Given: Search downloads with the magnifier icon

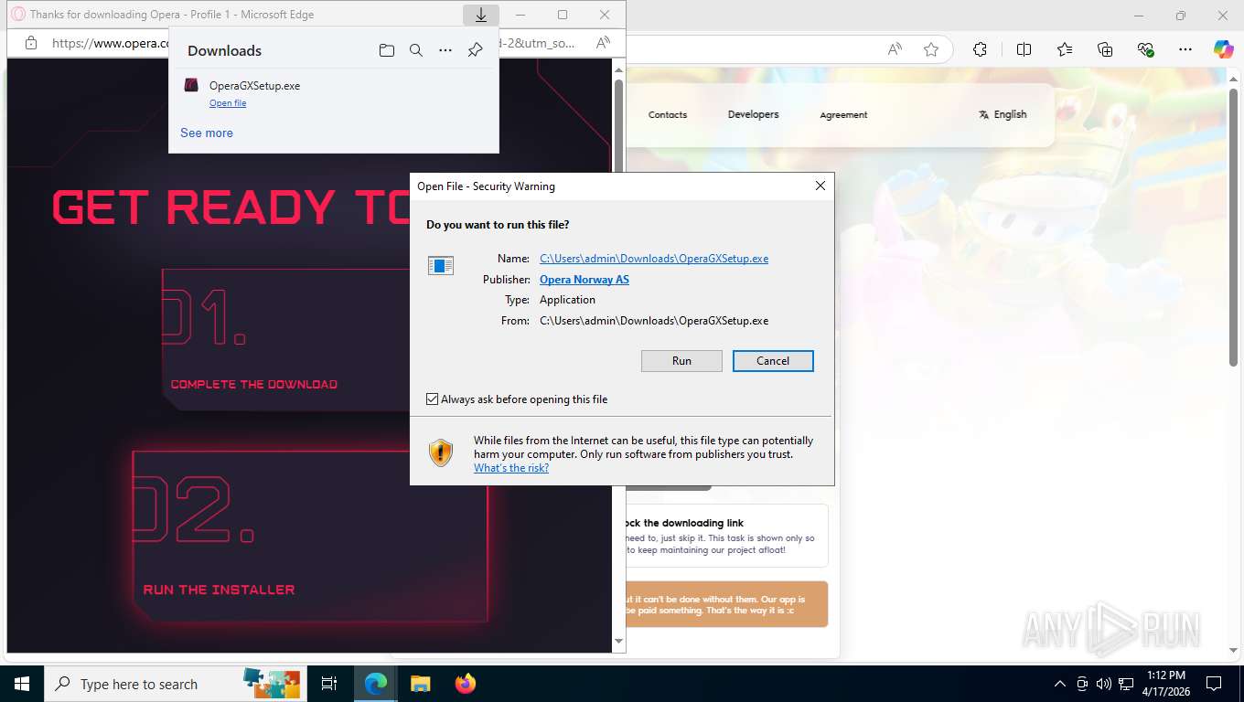Looking at the screenshot, I should [x=416, y=50].
